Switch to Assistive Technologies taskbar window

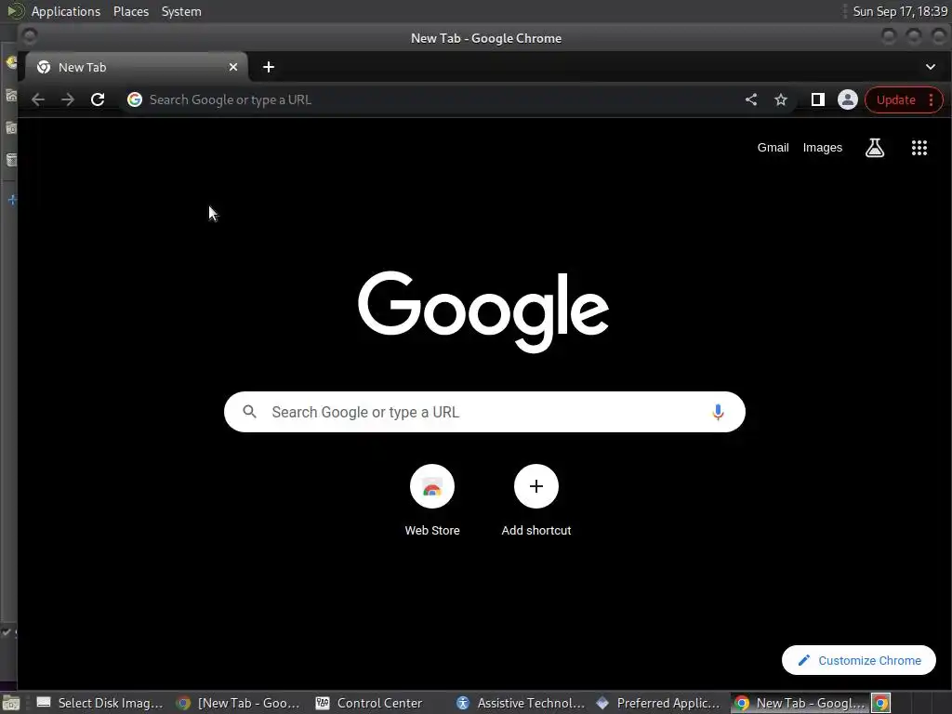pos(521,703)
